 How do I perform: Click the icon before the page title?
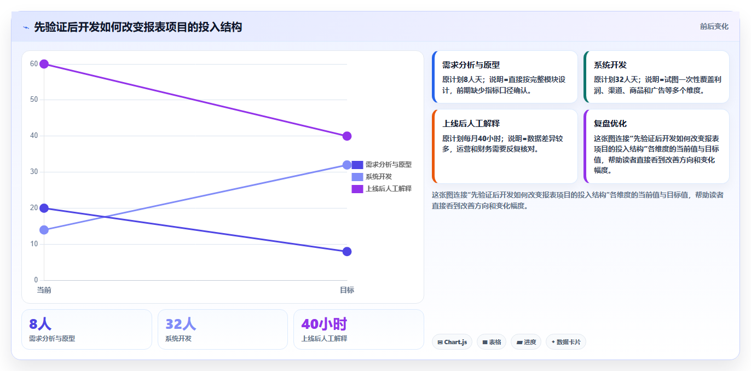[x=26, y=27]
